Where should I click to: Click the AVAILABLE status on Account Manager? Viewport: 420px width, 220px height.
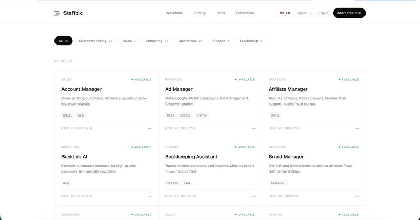(x=141, y=79)
